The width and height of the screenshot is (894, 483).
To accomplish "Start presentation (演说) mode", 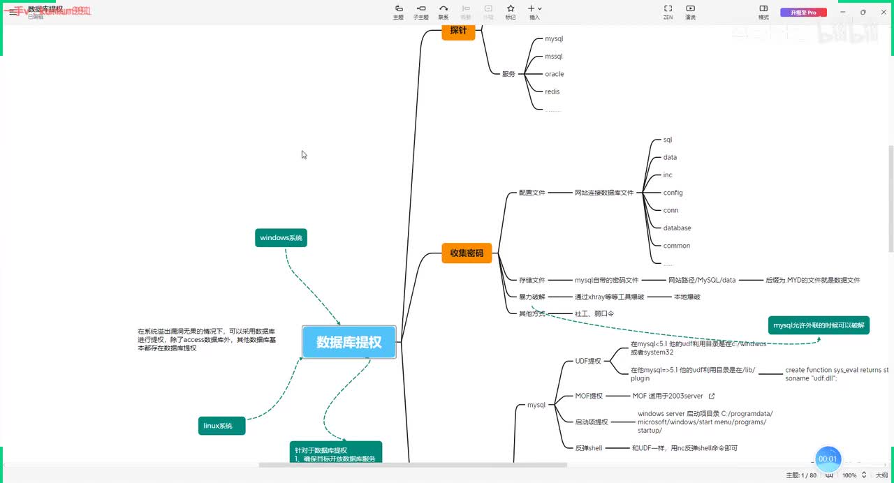I will tap(690, 12).
